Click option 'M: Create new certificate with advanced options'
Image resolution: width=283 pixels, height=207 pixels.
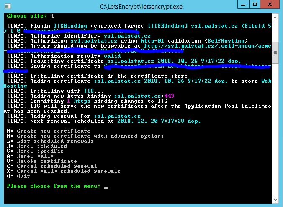point(85,136)
